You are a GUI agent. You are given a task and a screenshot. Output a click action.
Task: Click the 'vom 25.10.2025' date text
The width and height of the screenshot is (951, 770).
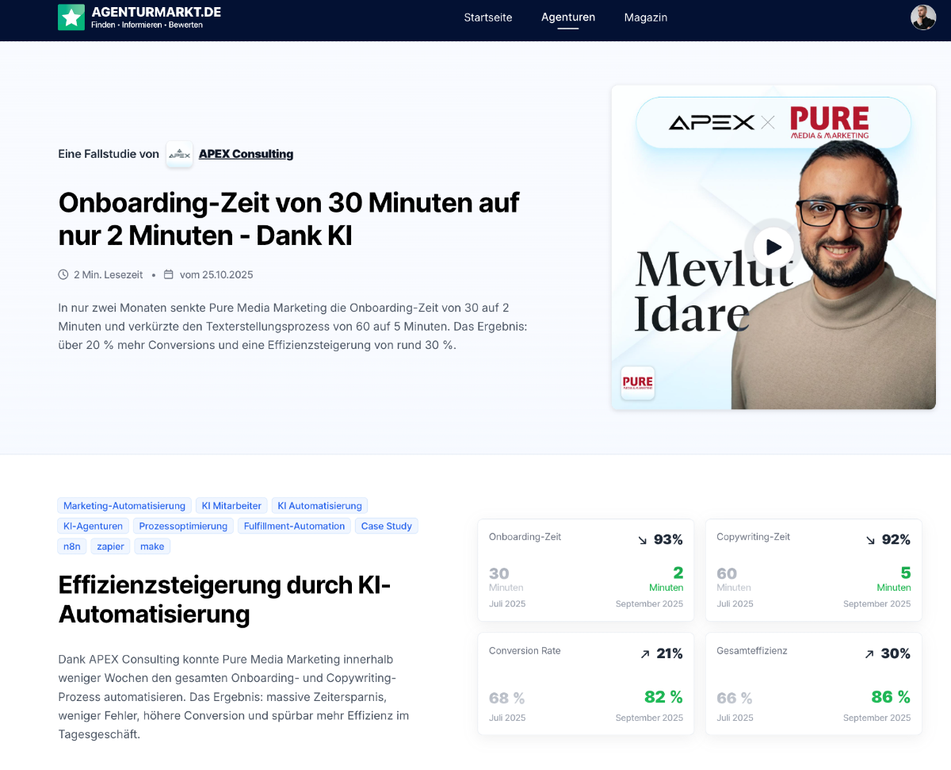(216, 274)
